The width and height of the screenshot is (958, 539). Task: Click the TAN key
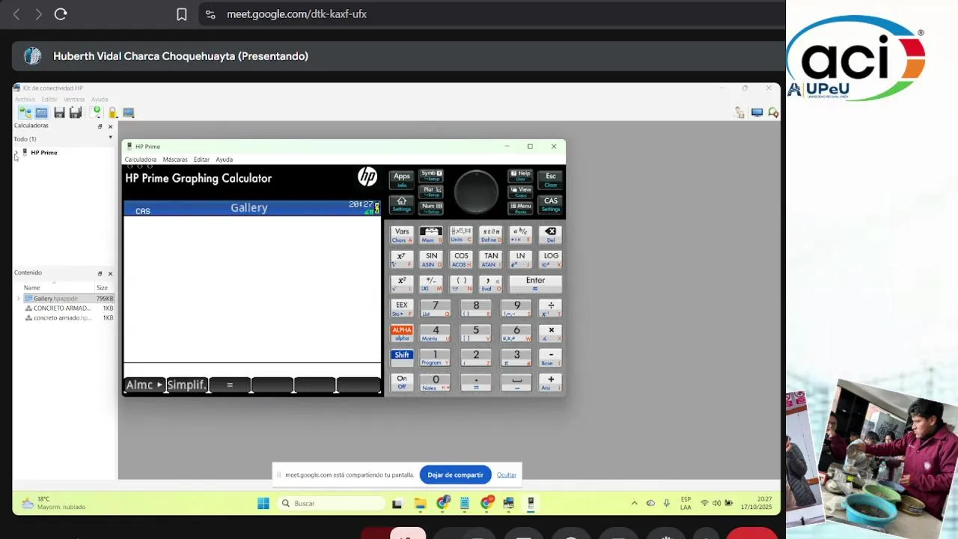tap(491, 259)
